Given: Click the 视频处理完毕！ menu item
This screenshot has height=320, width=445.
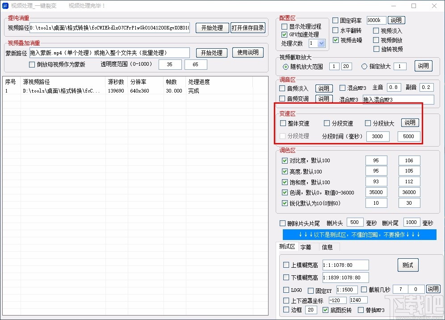Looking at the screenshot, I should pyautogui.click(x=86, y=6).
